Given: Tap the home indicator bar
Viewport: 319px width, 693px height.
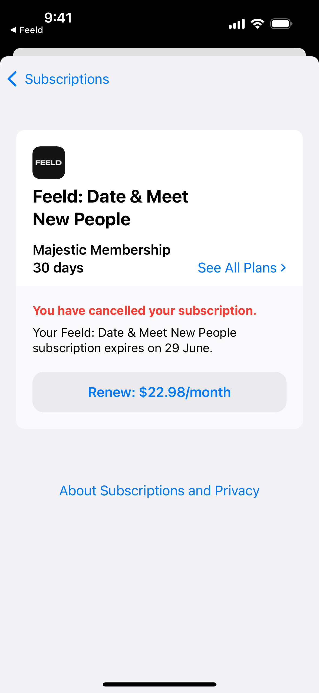Looking at the screenshot, I should (159, 684).
